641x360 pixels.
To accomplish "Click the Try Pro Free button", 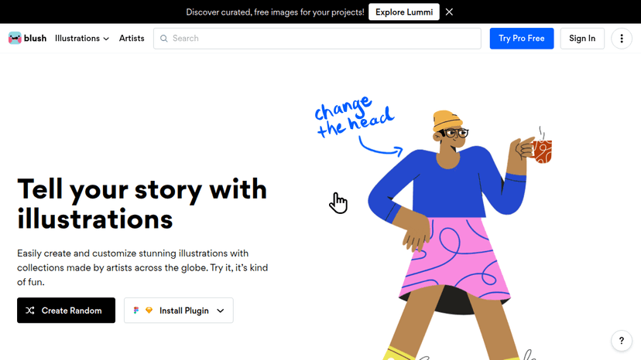I will (522, 39).
